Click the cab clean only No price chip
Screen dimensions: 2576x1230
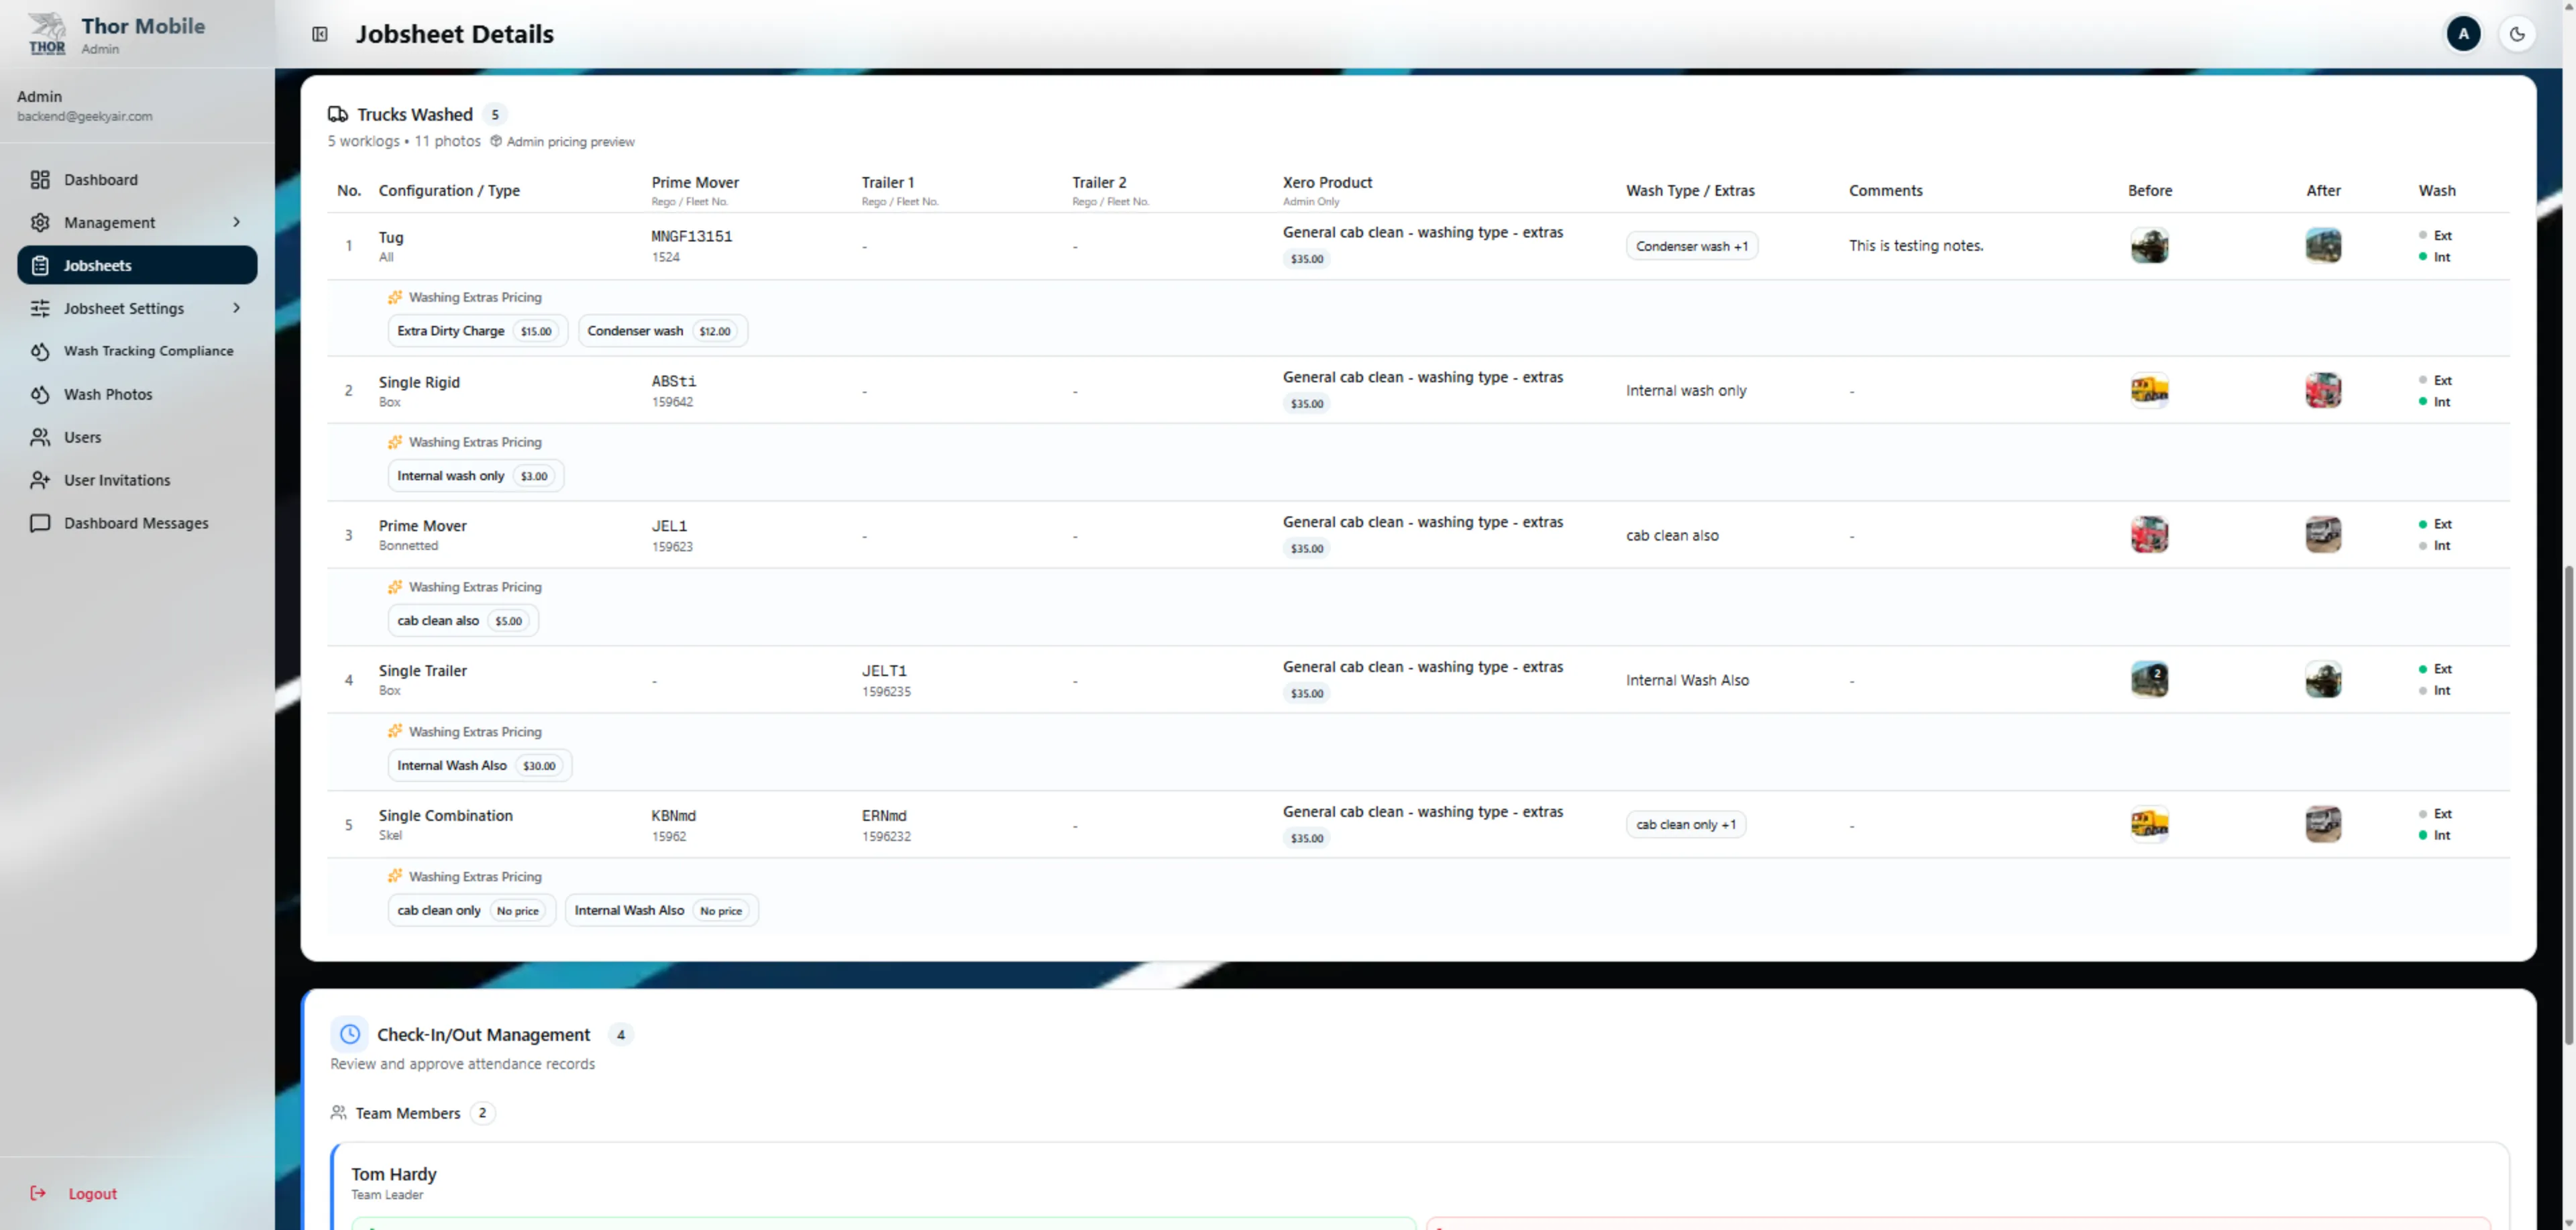(x=472, y=911)
